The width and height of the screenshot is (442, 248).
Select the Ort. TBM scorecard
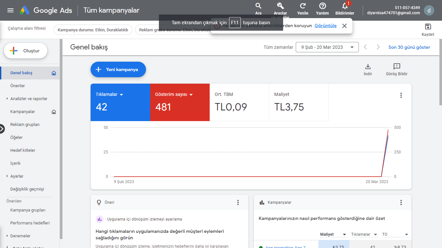click(239, 102)
